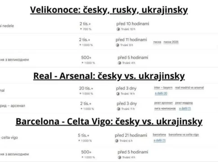The image size is (218, 162).
Task: Click the 'před 21 hodinami' start time
Action: (131, 135)
